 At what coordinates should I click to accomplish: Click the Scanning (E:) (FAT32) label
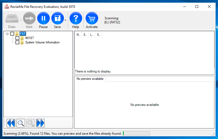[112, 20]
